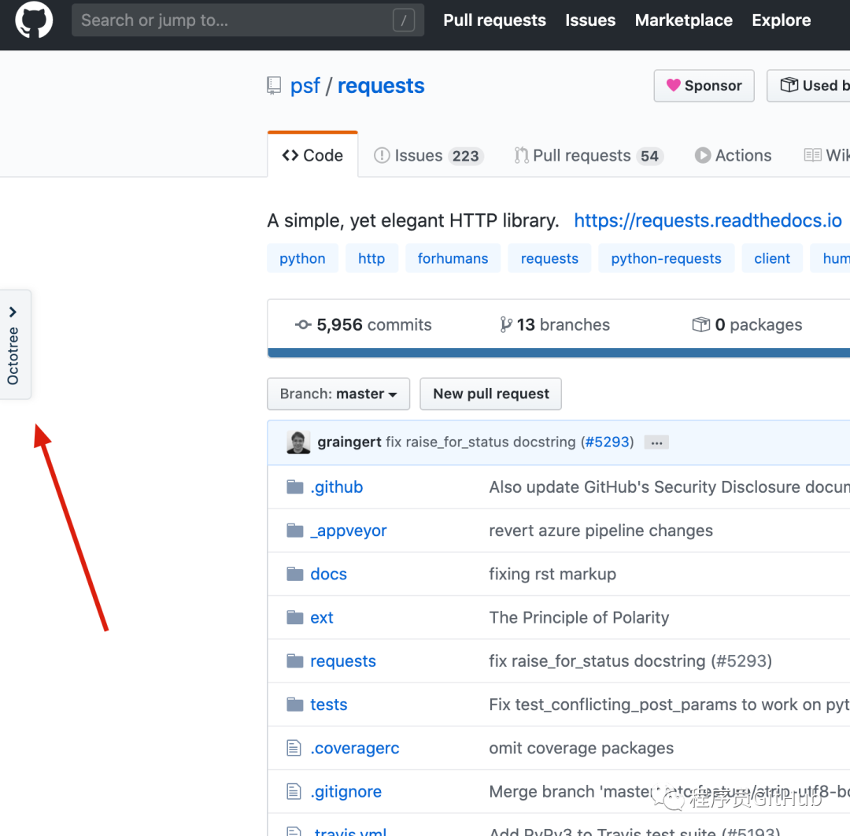
Task: Open the 13 branches link
Action: [555, 325]
